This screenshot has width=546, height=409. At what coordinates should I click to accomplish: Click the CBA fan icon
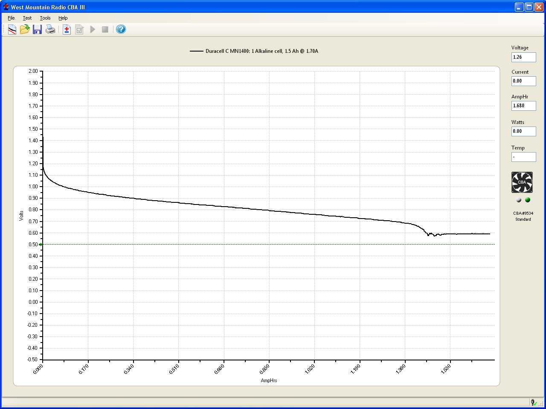[522, 182]
